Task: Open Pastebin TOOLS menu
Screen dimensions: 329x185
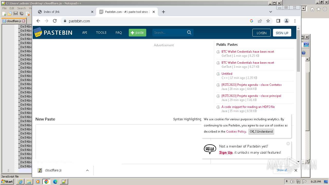Action: tap(101, 33)
